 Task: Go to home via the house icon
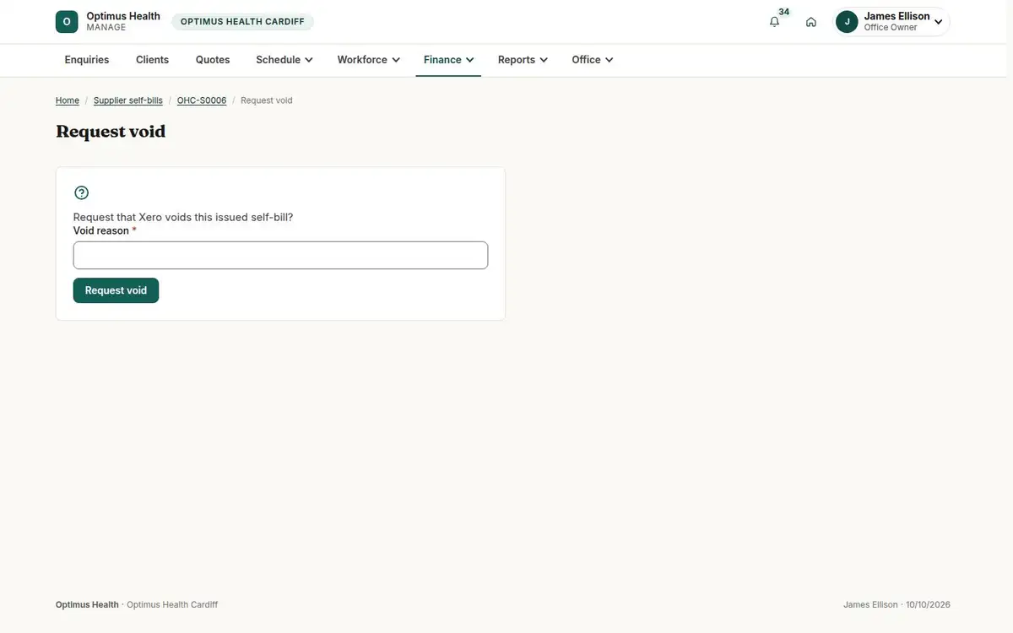pyautogui.click(x=811, y=22)
